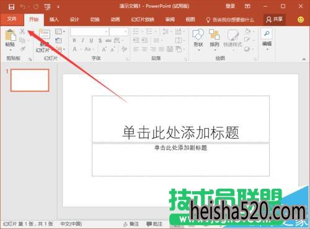The height and width of the screenshot is (229, 310).
Task: Click the Bullets list icon
Action: 136,32
